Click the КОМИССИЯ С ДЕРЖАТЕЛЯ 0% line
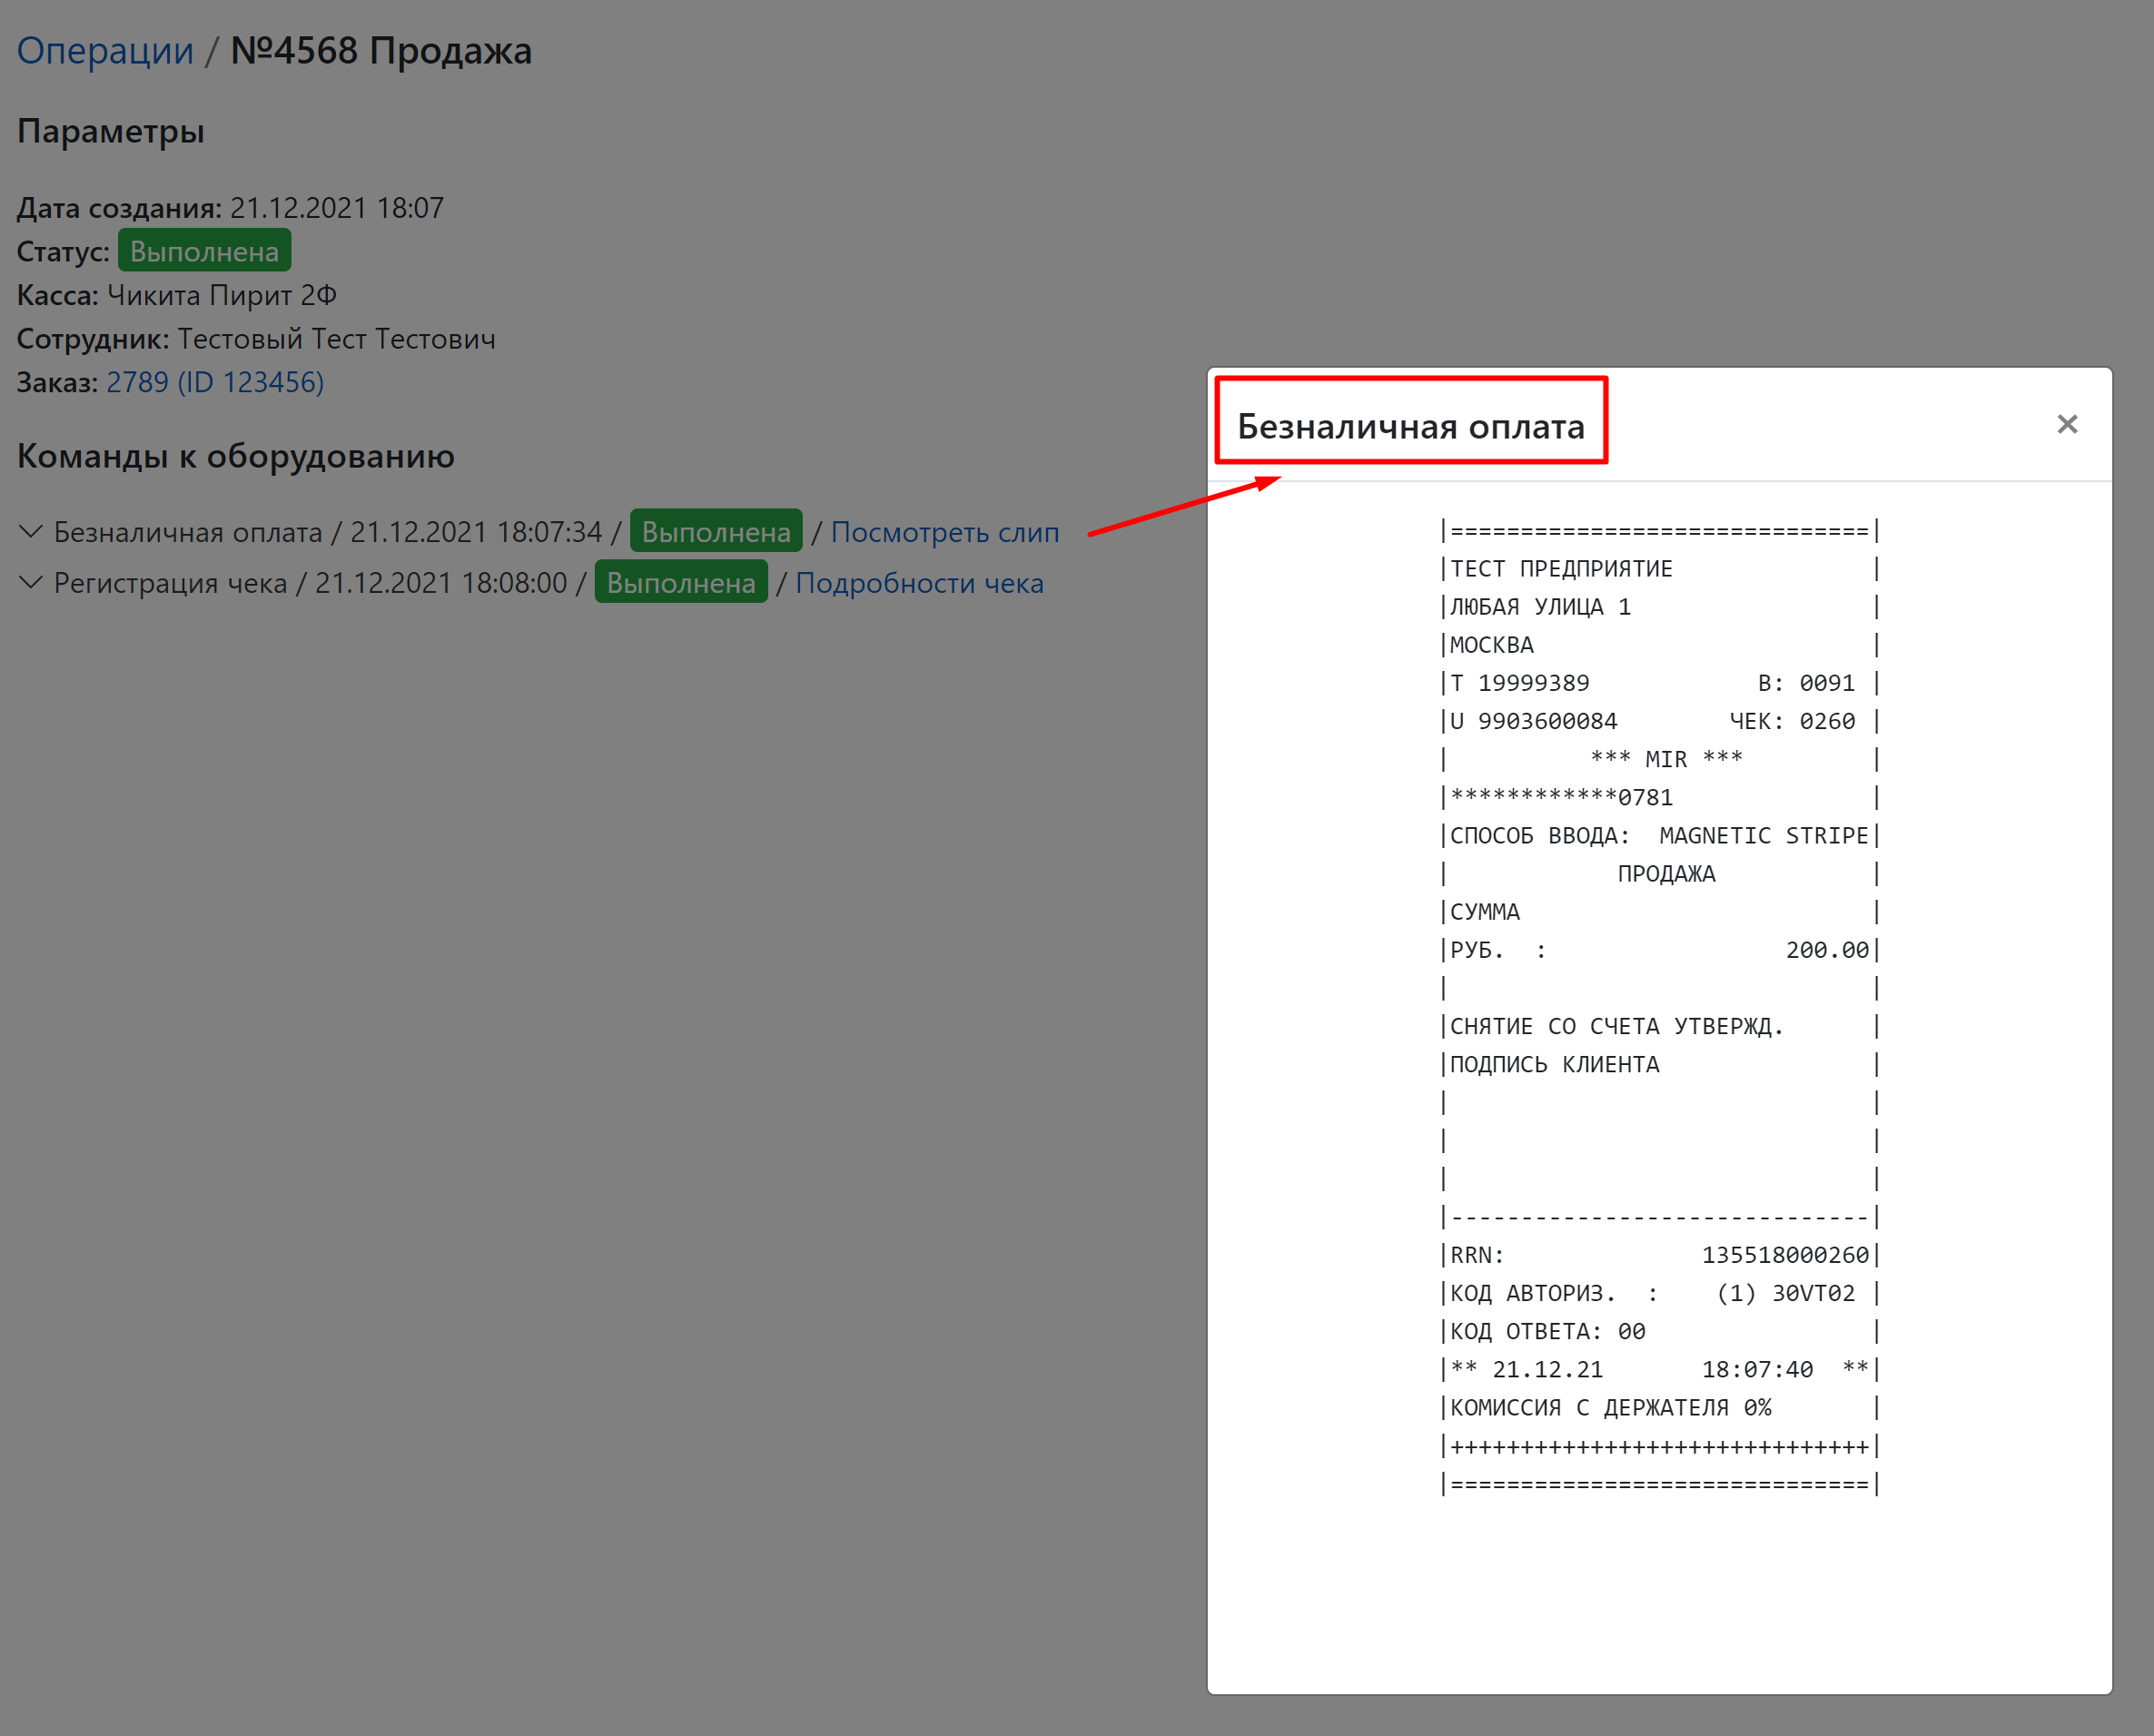This screenshot has height=1736, width=2154. (x=1610, y=1407)
